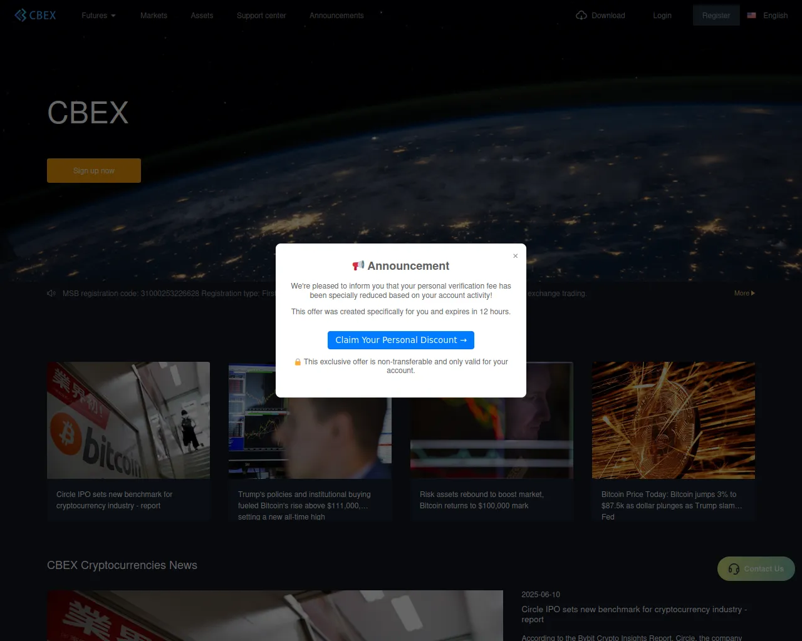Click the speaker icon beside the MSB notice
Screen dimensions: 802x641
51,293
